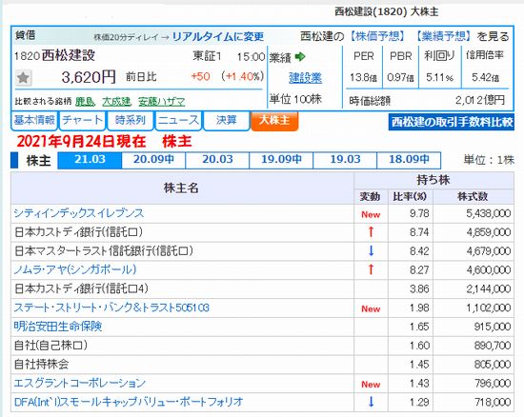Click the 建設業 sector link

point(306,78)
